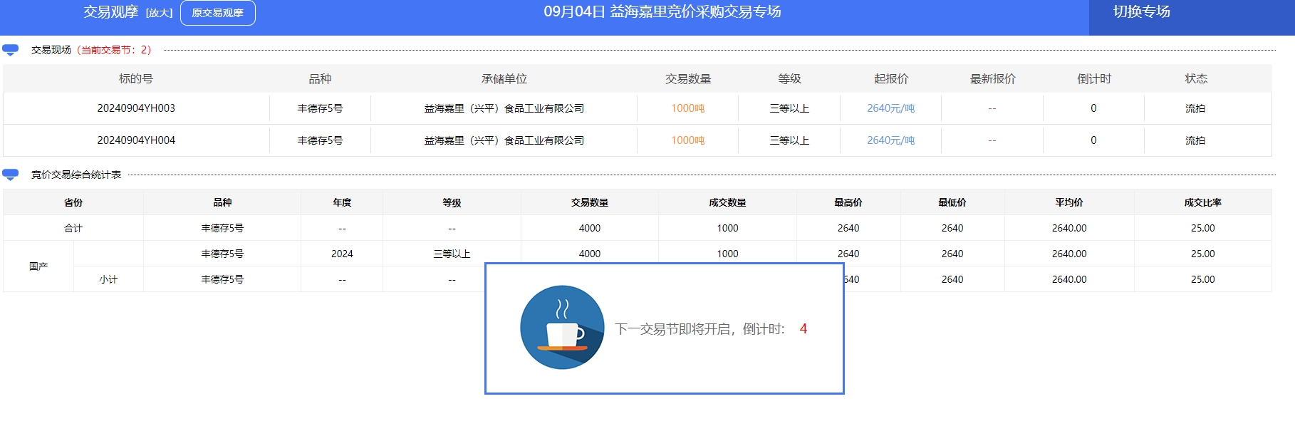Click the 交易观摩 heading
1295x431 pixels.
111,12
